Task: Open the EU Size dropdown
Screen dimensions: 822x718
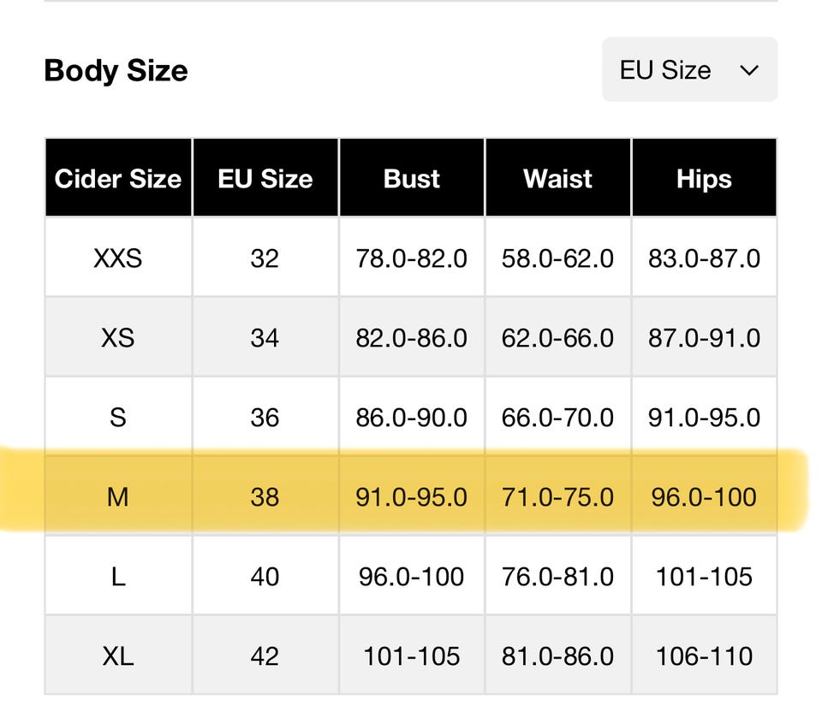Action: coord(688,69)
